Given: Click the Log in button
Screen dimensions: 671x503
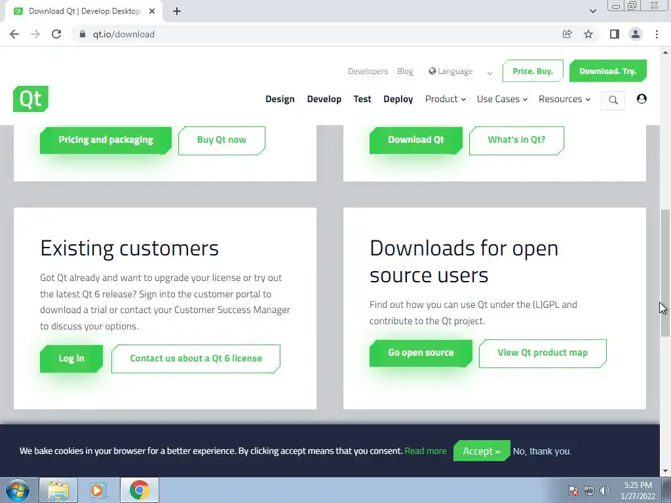Looking at the screenshot, I should (x=71, y=358).
